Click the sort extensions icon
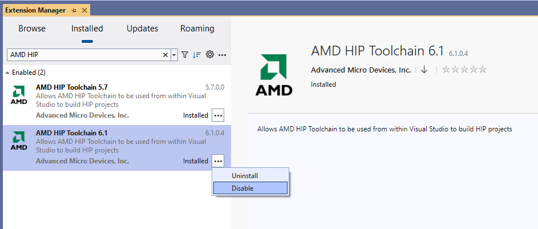The width and height of the screenshot is (538, 229). pyautogui.click(x=197, y=55)
